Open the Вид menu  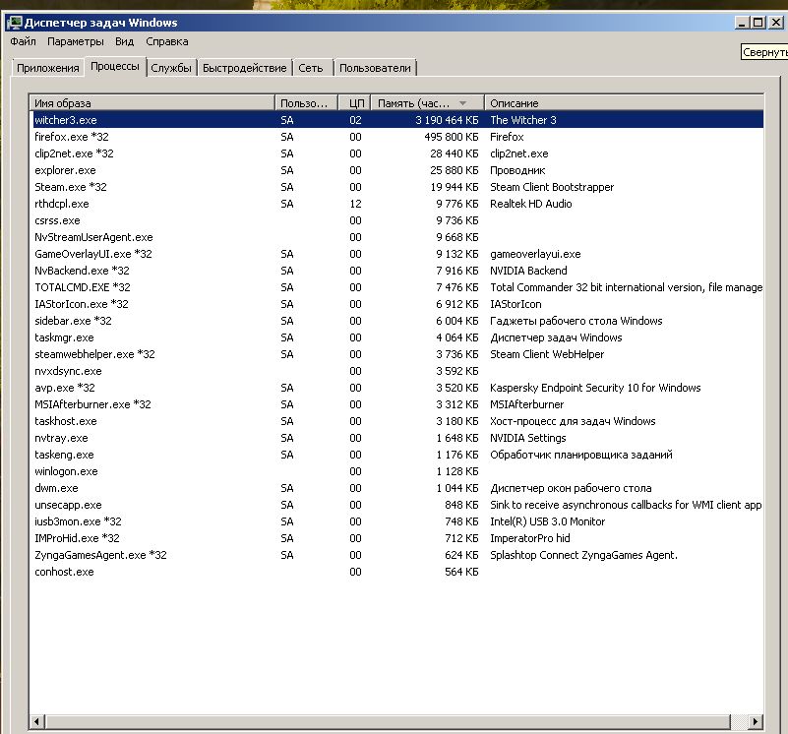pyautogui.click(x=125, y=41)
